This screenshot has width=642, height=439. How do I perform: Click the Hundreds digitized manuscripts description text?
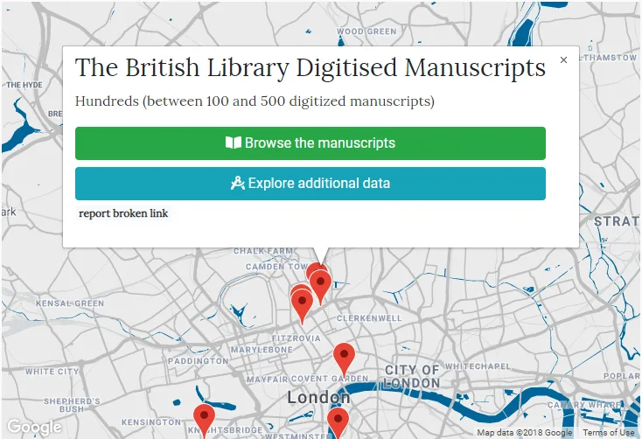[255, 101]
